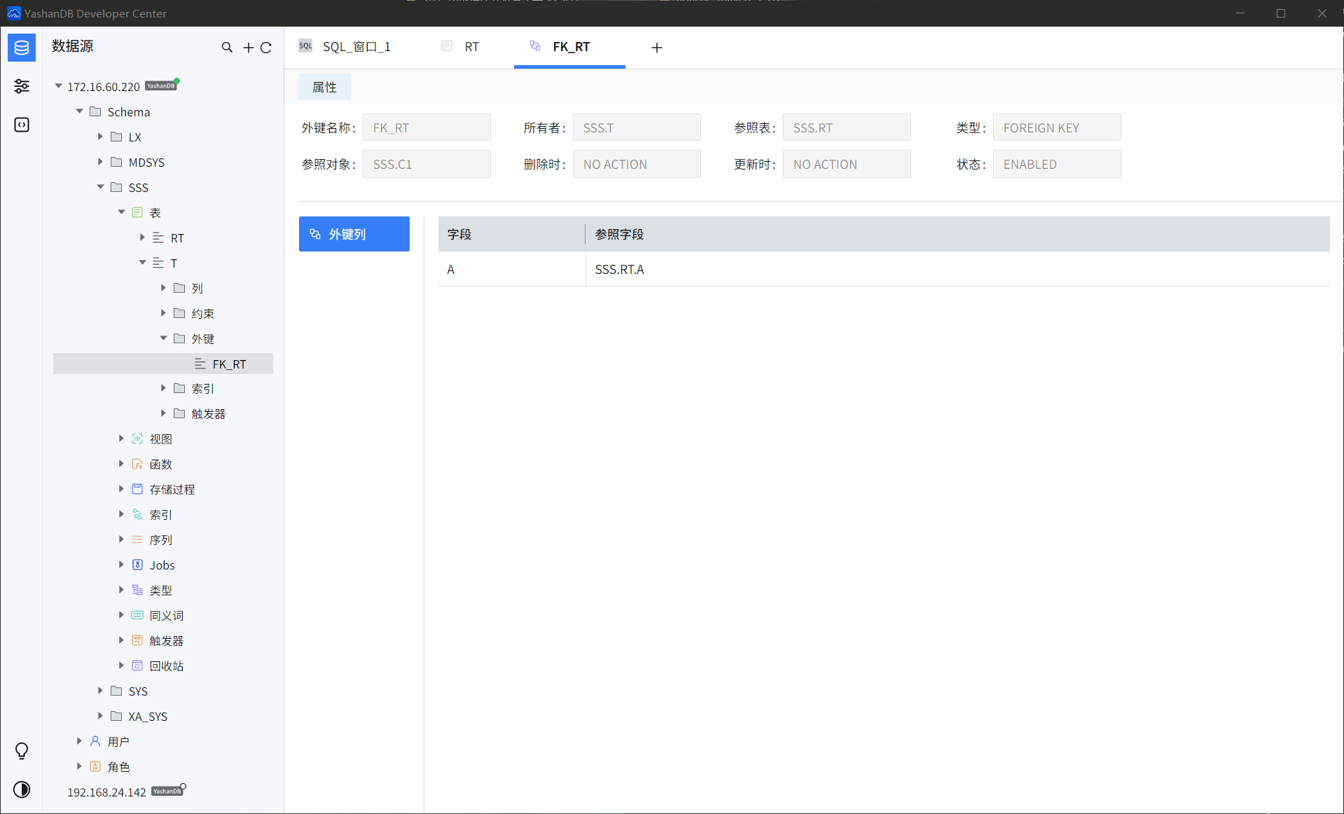Switch to the RT tab
The height and width of the screenshot is (814, 1344).
tap(471, 47)
